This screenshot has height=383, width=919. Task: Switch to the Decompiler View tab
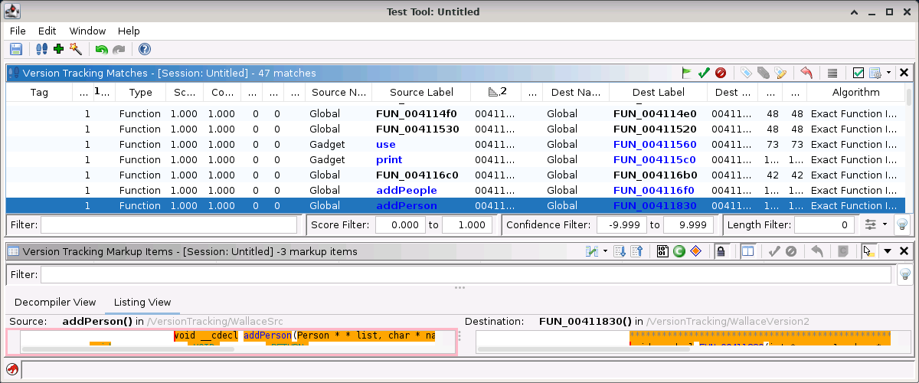pos(55,303)
